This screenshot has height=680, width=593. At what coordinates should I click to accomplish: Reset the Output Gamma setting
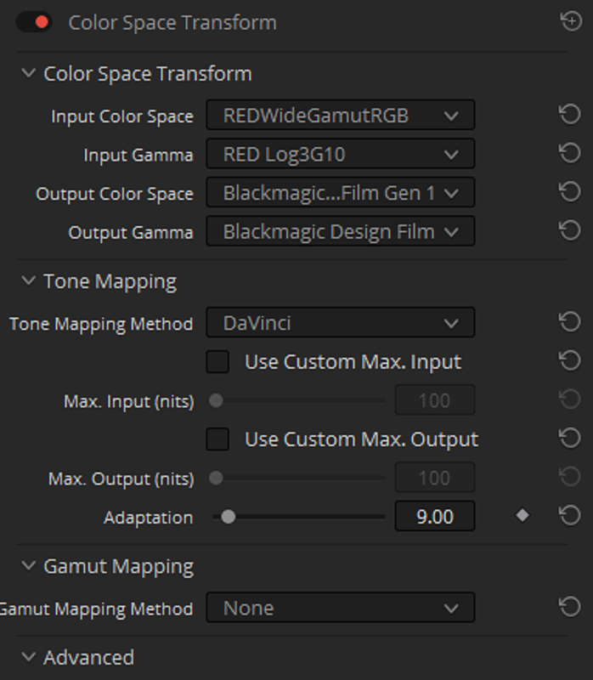[x=569, y=230]
